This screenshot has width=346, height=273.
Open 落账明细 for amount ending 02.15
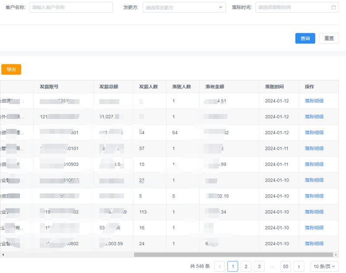tap(314, 196)
